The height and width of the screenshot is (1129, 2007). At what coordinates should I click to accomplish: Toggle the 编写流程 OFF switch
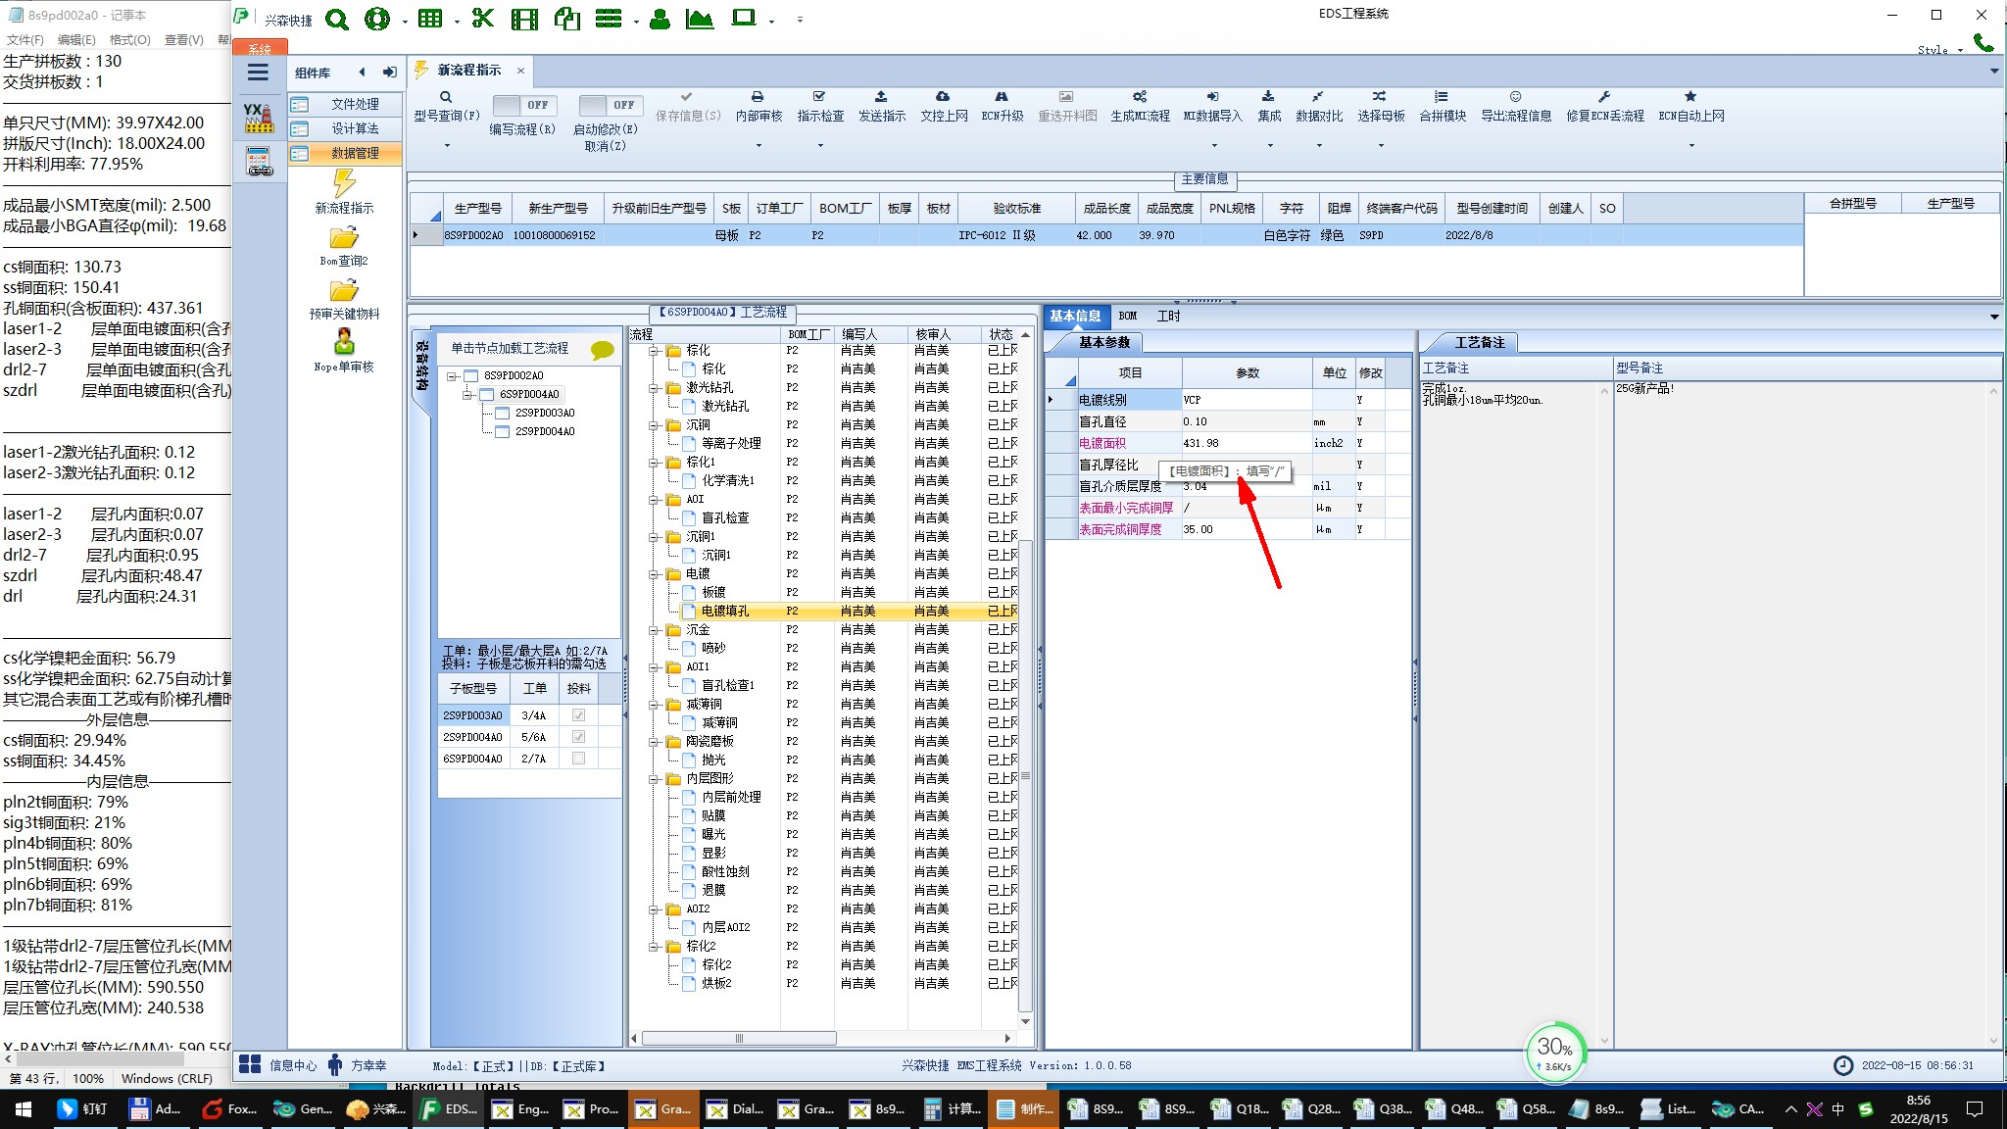tap(523, 105)
